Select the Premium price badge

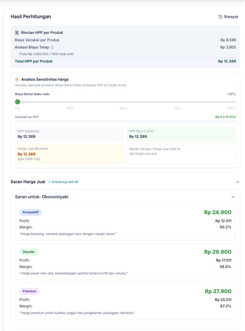(x=30, y=291)
